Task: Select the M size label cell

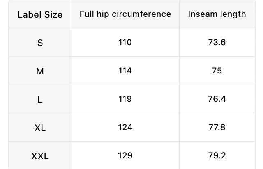Action: (x=40, y=71)
